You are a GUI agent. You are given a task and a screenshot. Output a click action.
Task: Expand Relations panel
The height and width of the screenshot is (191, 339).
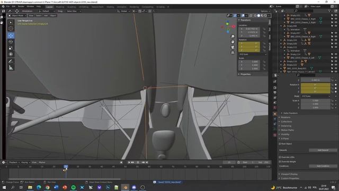click(x=286, y=117)
